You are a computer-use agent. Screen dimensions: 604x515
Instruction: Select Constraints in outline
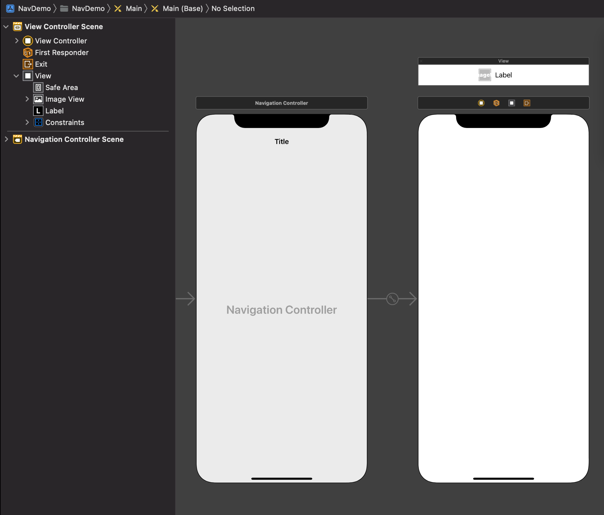(x=65, y=122)
